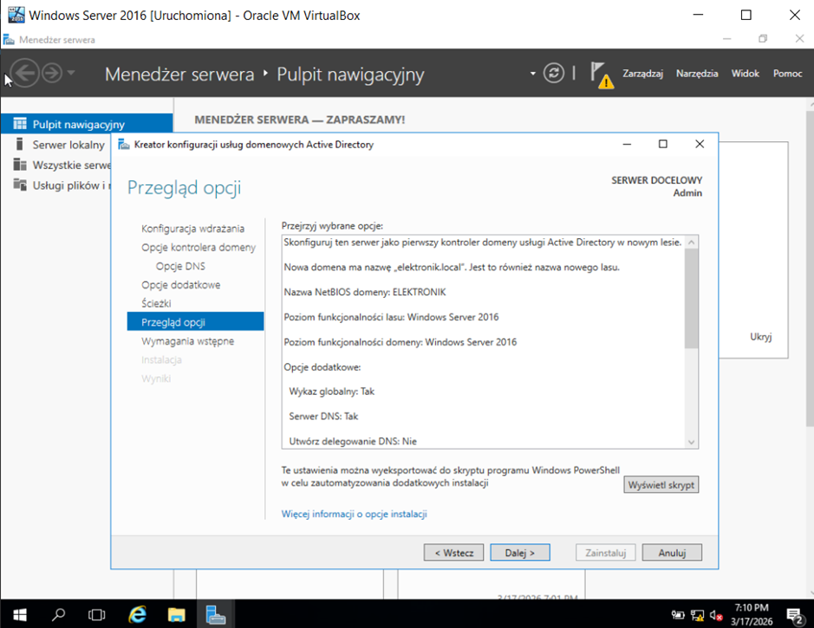Select Opcje kontrolera domeny wizard step

(x=199, y=247)
